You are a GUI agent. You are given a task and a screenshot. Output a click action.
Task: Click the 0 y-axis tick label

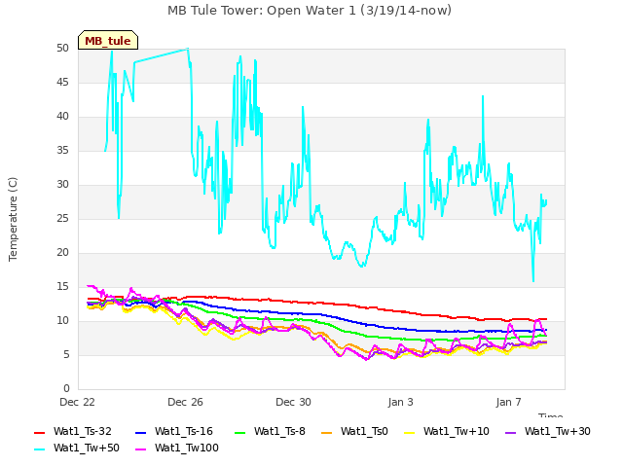(66, 389)
